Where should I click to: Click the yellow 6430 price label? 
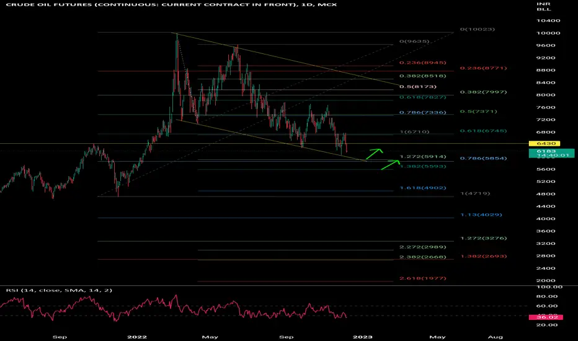click(544, 143)
